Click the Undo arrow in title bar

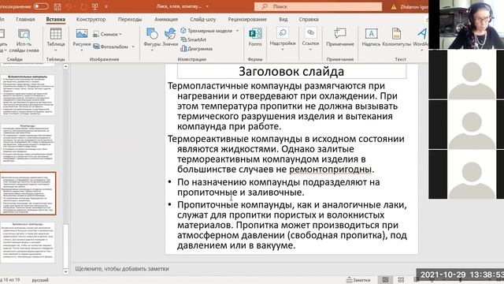[x=69, y=6]
